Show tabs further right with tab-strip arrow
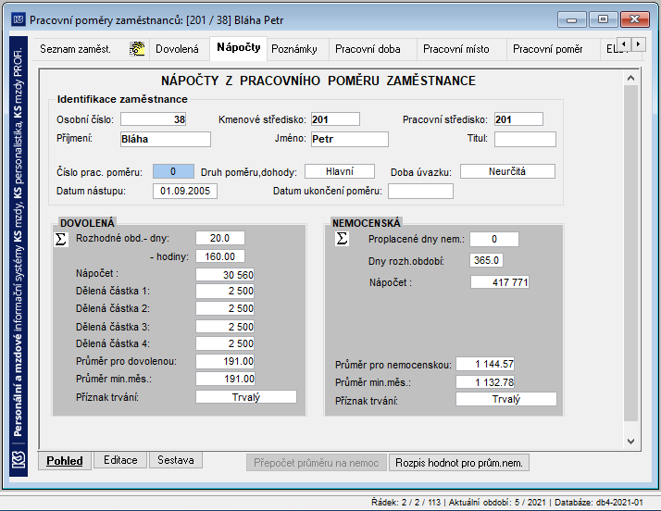 [638, 44]
